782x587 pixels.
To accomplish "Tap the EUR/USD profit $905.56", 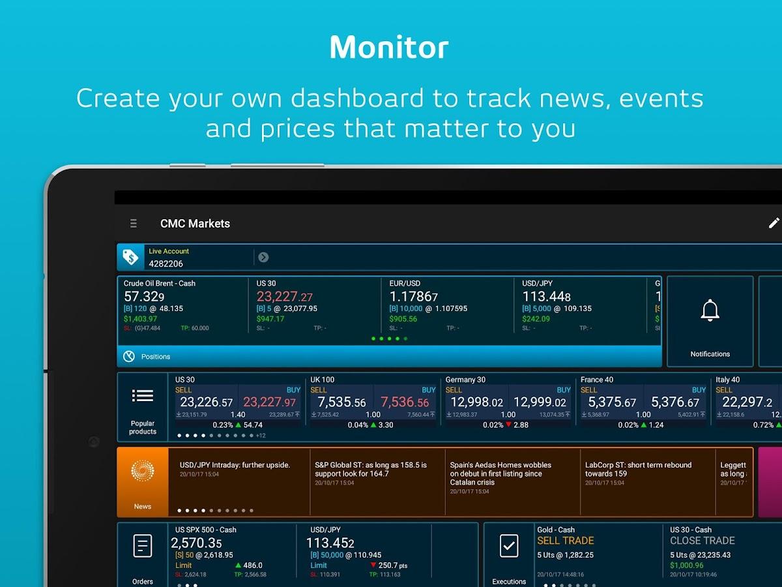I will pyautogui.click(x=403, y=319).
